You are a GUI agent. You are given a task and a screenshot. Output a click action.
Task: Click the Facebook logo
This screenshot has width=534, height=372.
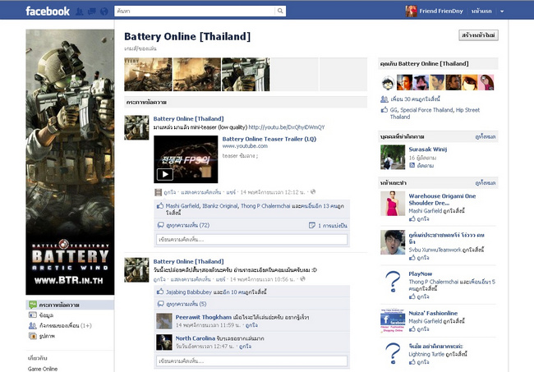coord(48,11)
